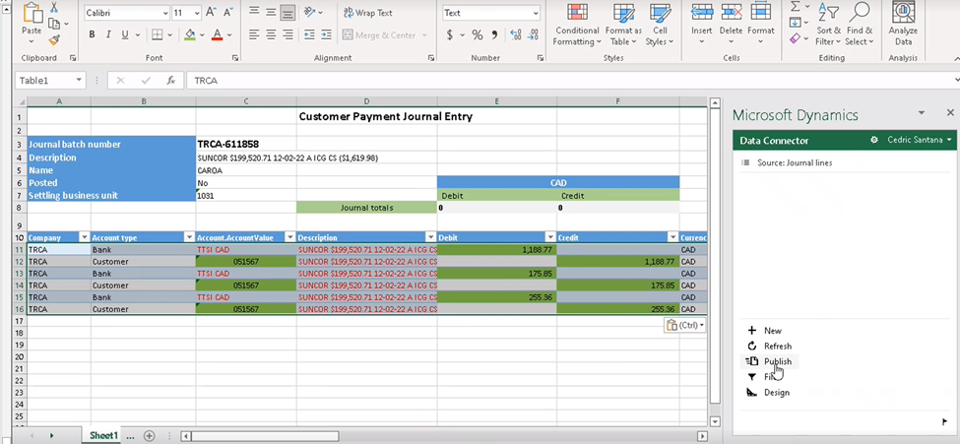Open the Cedric Santana account dropdown
Screen dimensions: 960x444
[x=920, y=140]
